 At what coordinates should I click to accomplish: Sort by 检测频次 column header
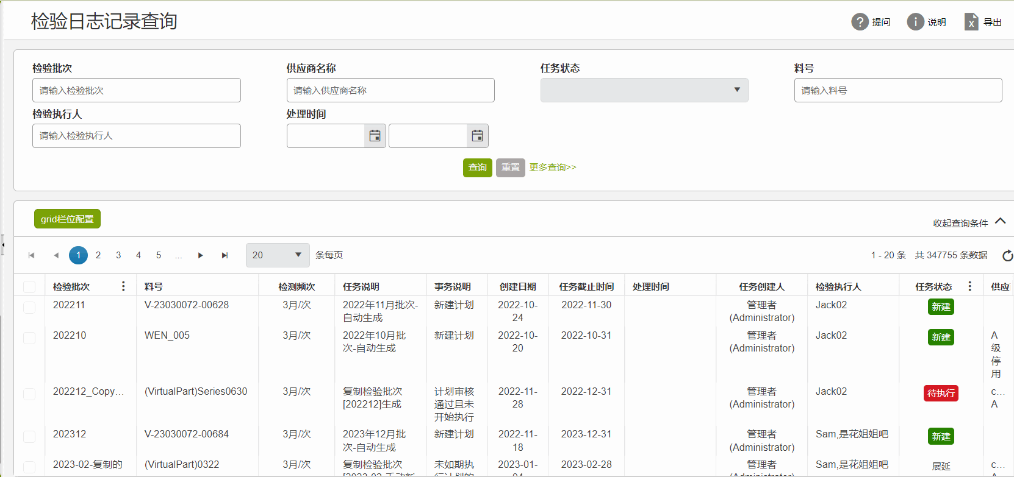point(297,286)
